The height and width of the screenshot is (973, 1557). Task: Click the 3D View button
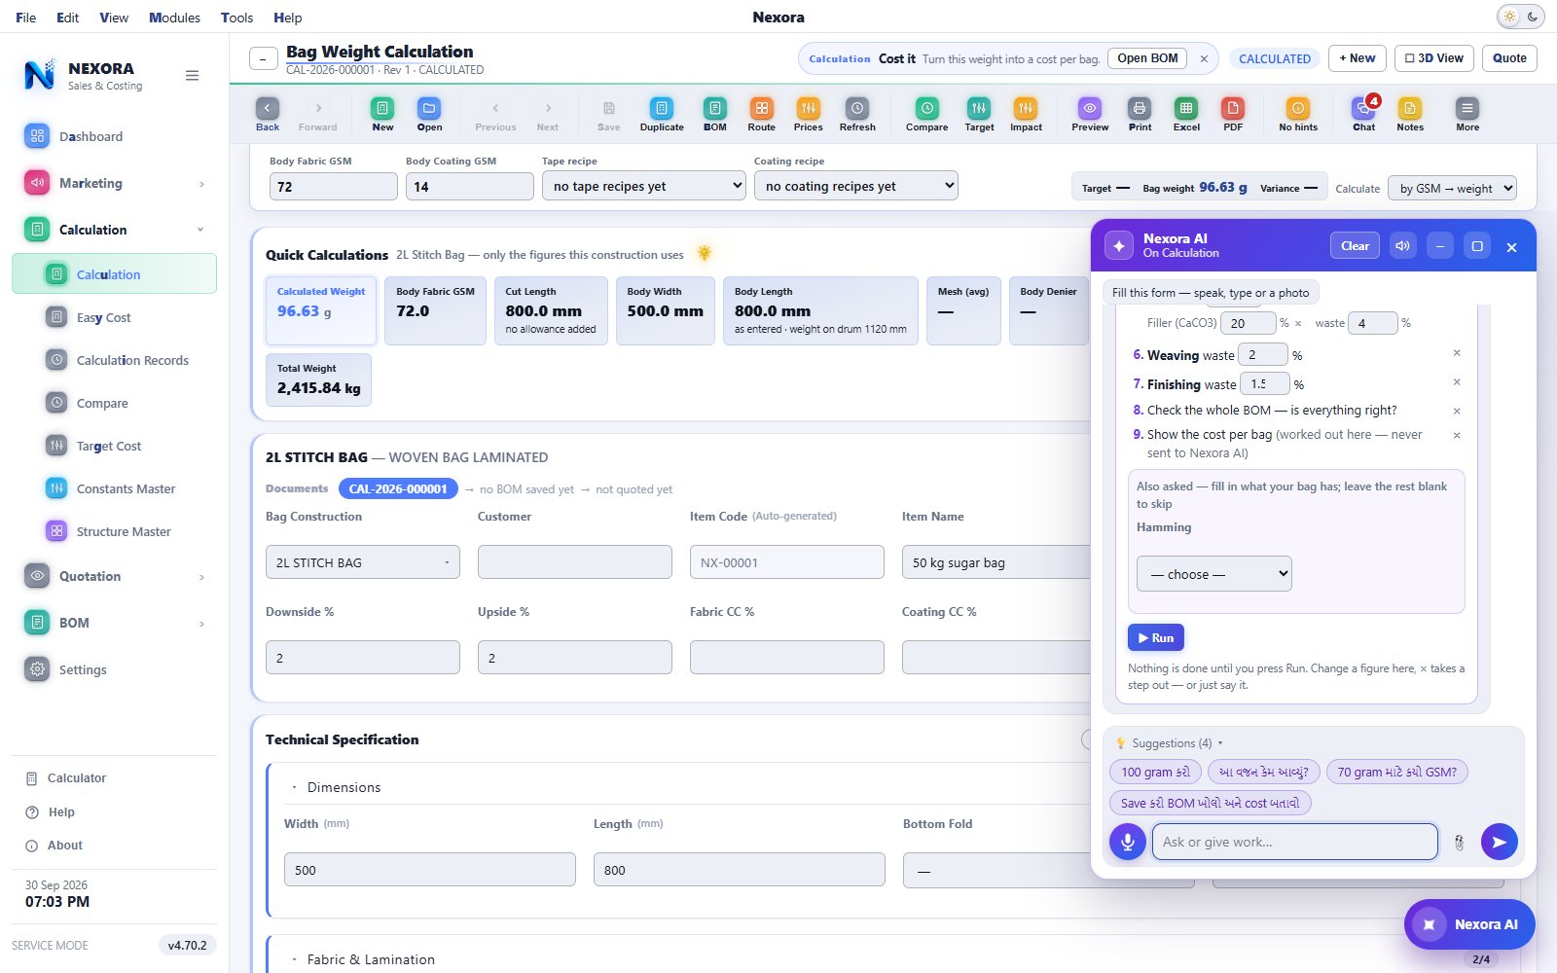[1434, 58]
